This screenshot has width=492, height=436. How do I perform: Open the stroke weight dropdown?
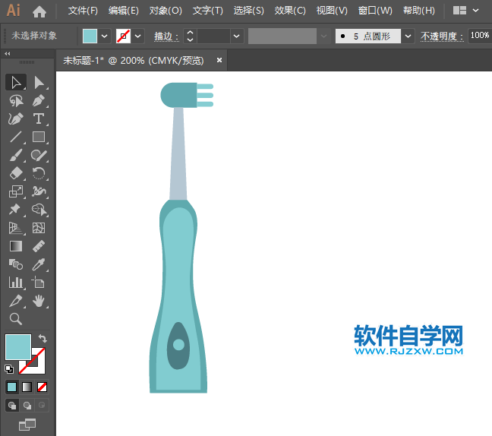(x=237, y=36)
